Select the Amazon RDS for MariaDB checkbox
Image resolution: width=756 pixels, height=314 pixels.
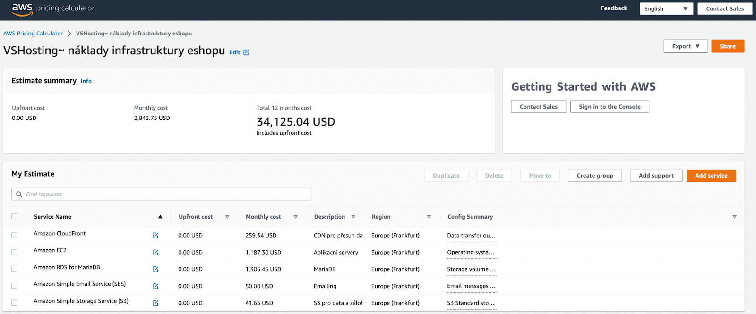pyautogui.click(x=14, y=269)
